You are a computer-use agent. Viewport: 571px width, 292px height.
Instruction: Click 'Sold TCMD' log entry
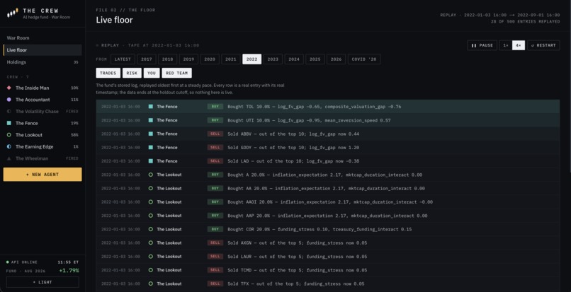click(x=328, y=270)
